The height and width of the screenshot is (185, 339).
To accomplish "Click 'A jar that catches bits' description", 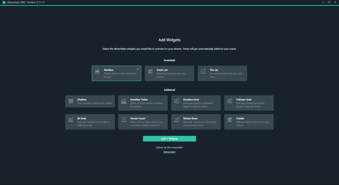I will [x=226, y=75].
